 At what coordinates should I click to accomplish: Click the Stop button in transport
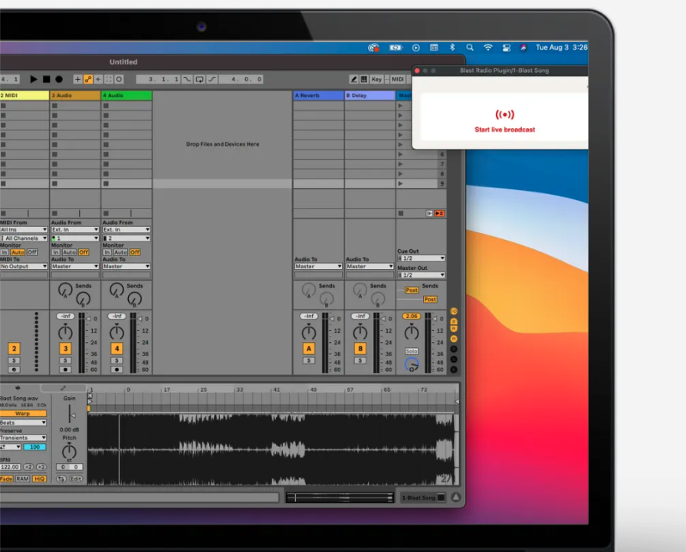[46, 79]
